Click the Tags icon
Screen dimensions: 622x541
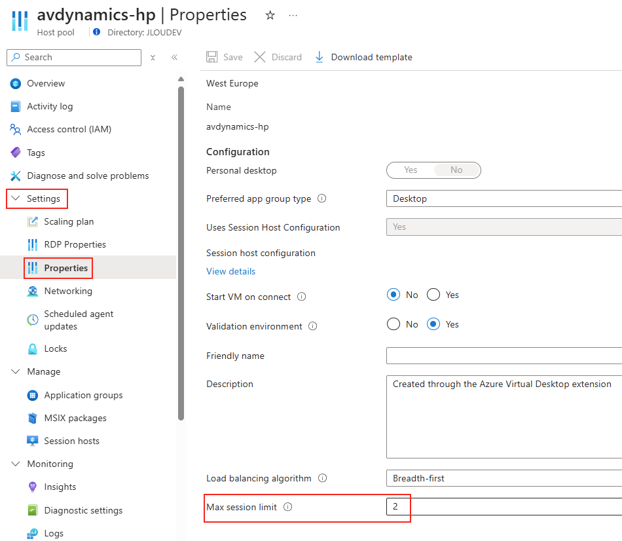[16, 153]
